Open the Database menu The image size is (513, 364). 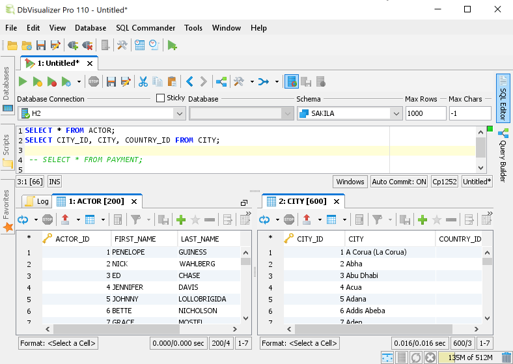90,28
